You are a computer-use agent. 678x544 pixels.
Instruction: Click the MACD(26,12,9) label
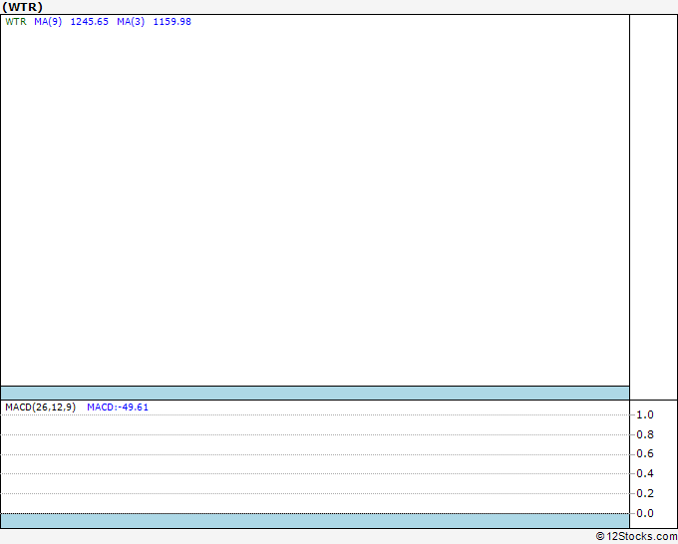coord(41,408)
